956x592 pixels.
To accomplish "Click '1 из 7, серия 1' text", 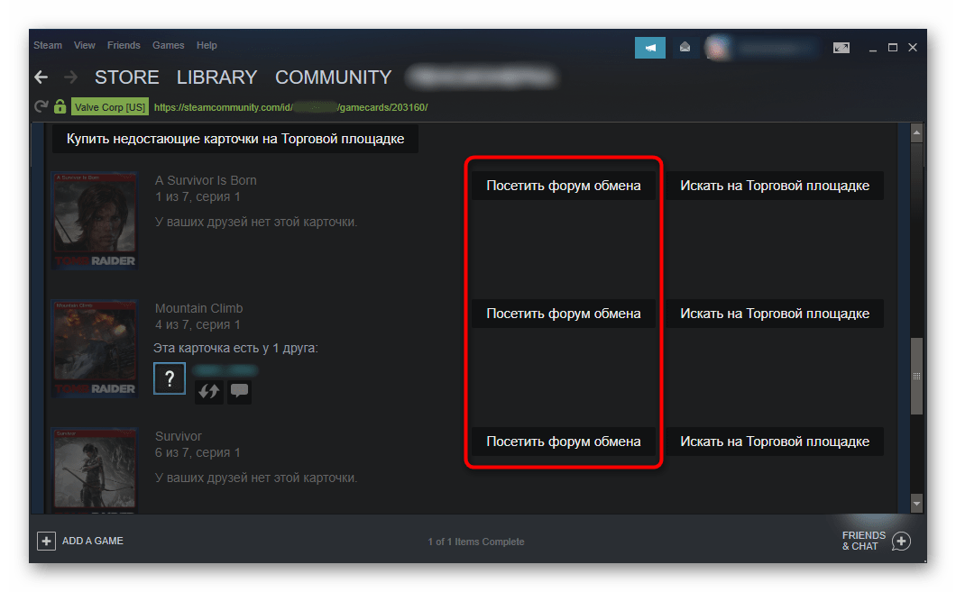I will point(198,196).
